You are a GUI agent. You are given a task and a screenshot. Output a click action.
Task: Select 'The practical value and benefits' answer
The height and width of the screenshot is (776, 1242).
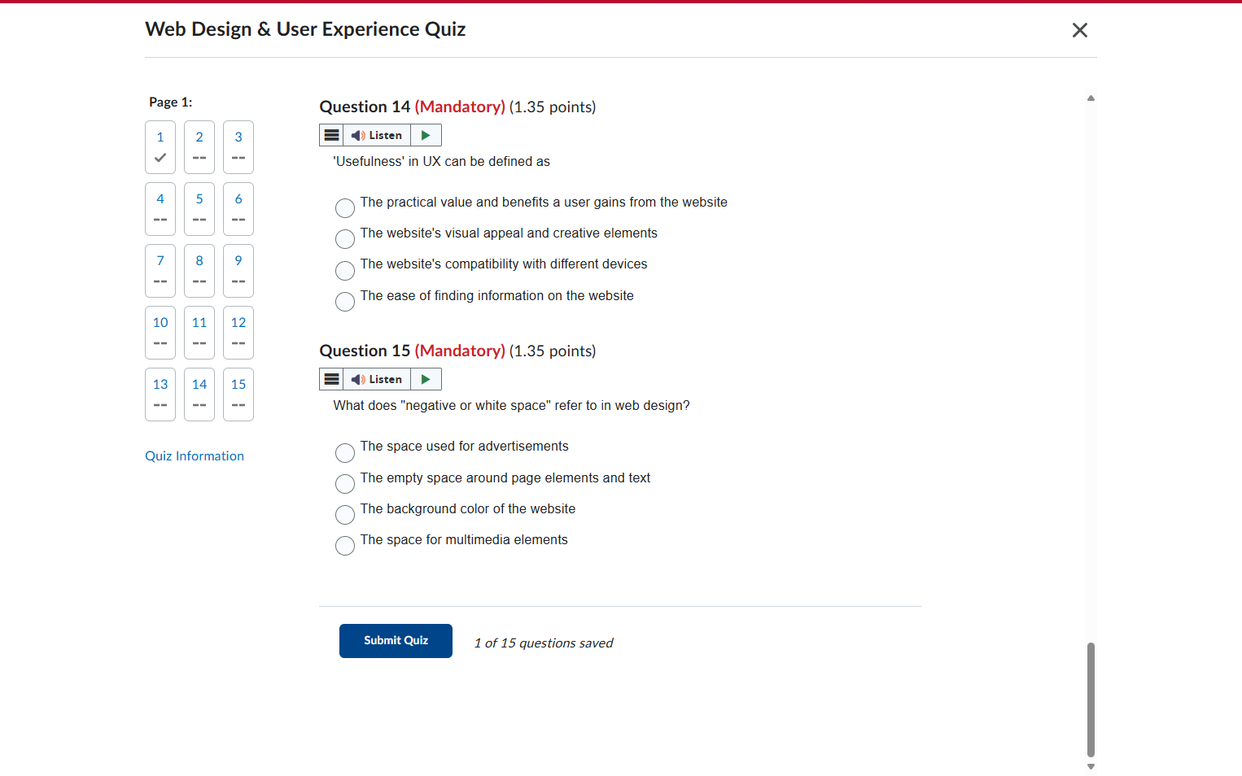[x=345, y=208]
